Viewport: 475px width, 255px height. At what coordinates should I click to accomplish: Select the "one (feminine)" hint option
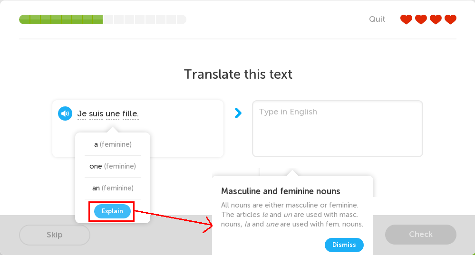(113, 166)
